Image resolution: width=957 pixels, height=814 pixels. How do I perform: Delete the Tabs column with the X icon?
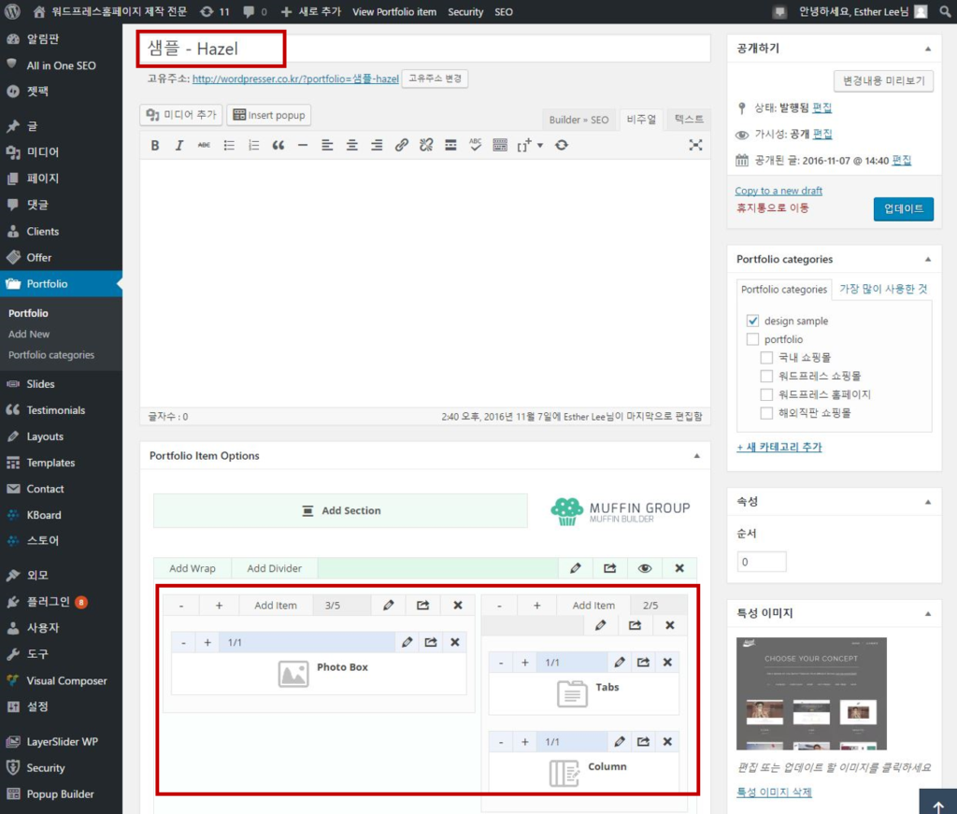coord(667,662)
